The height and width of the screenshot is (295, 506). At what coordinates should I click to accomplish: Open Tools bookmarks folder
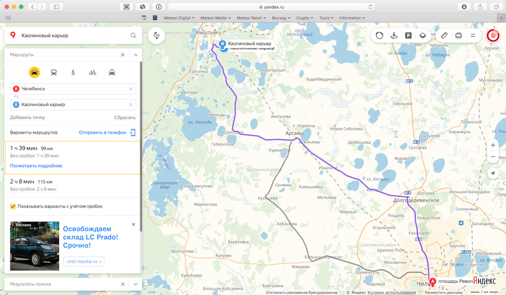tap(326, 18)
